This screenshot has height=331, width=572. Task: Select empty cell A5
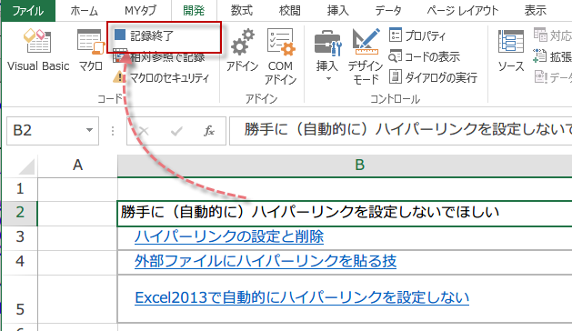(77, 298)
